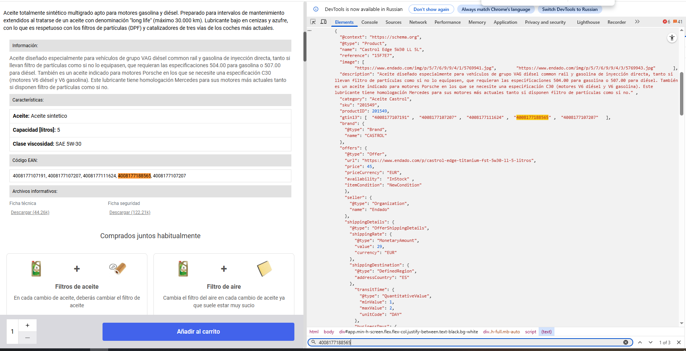
Task: Toggle the device toolbar icon
Action: pyautogui.click(x=323, y=22)
